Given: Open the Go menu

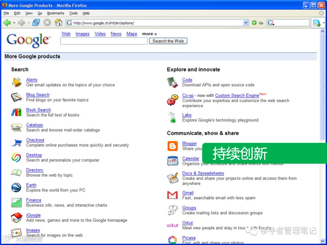Looking at the screenshot, I should (x=40, y=13).
